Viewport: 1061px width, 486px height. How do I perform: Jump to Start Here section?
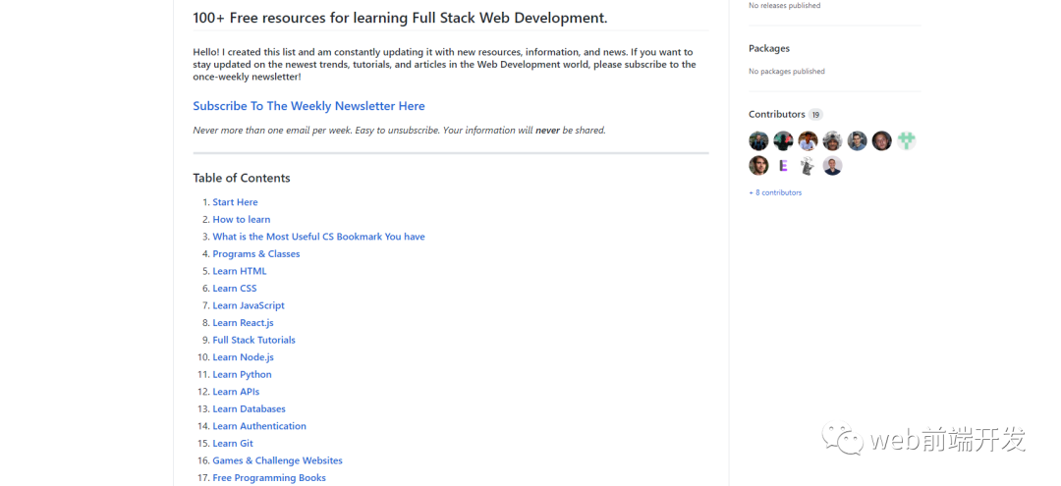(x=235, y=202)
